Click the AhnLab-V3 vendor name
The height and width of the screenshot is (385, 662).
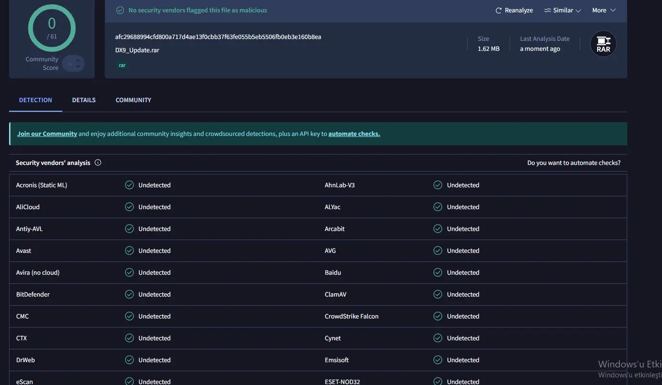tap(340, 185)
